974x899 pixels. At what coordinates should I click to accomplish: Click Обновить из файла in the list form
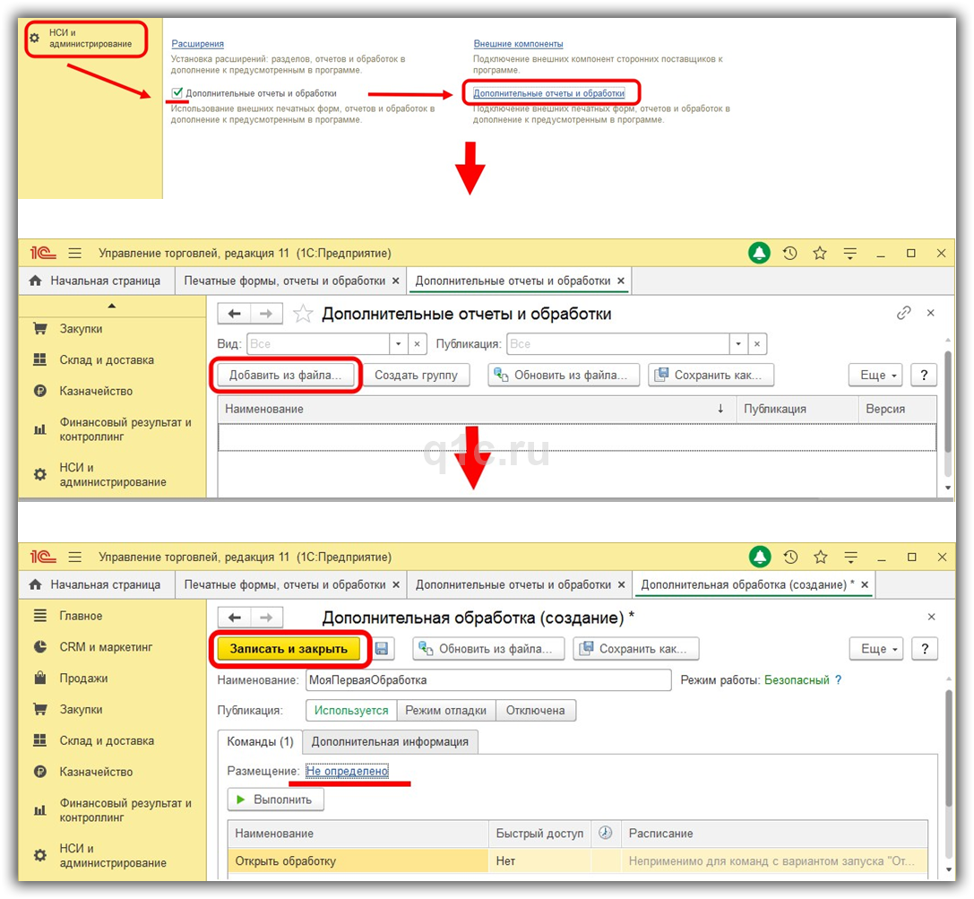[564, 376]
